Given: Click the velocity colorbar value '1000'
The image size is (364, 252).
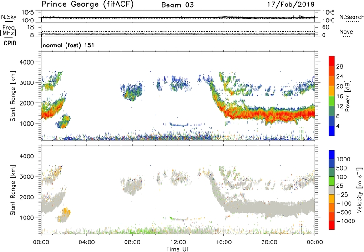Looking at the screenshot, I should coord(344,159).
